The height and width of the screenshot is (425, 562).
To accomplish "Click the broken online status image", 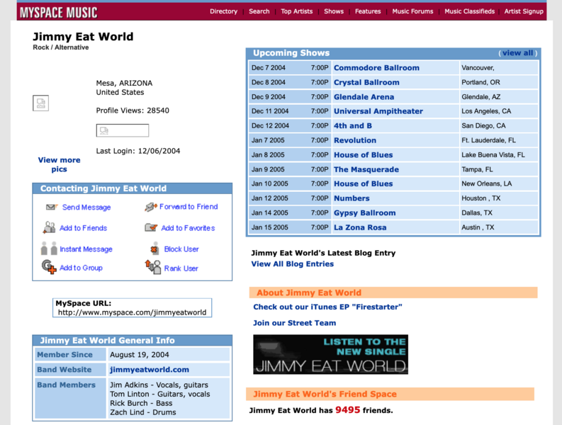I will click(122, 130).
